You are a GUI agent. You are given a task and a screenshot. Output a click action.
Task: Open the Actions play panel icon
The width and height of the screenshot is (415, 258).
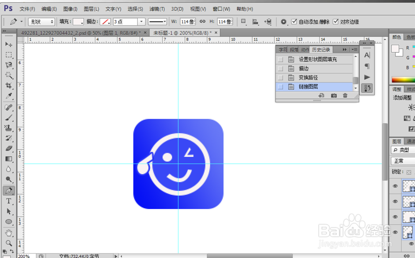tap(367, 77)
